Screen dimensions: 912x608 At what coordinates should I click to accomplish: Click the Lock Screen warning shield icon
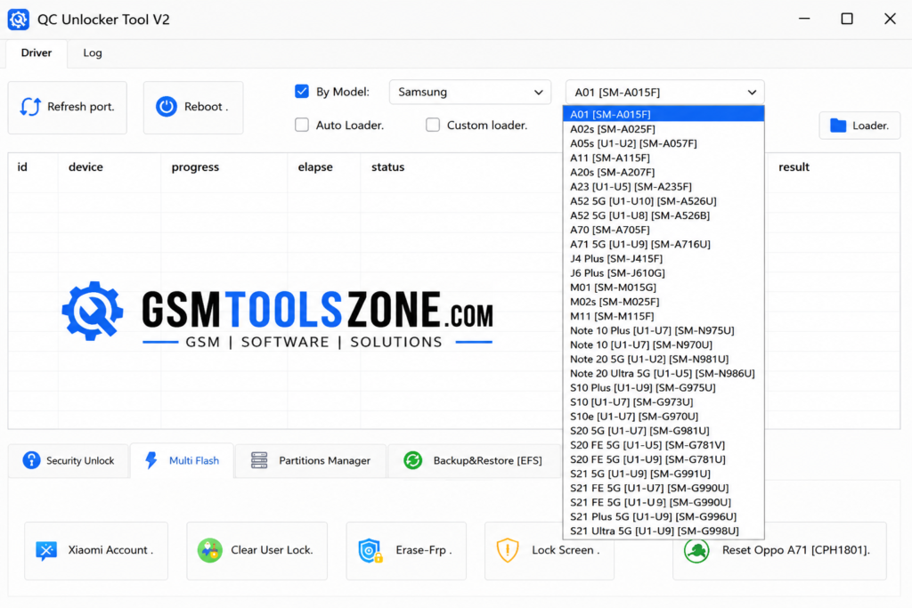pyautogui.click(x=508, y=550)
